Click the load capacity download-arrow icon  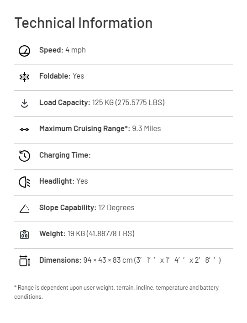click(24, 103)
